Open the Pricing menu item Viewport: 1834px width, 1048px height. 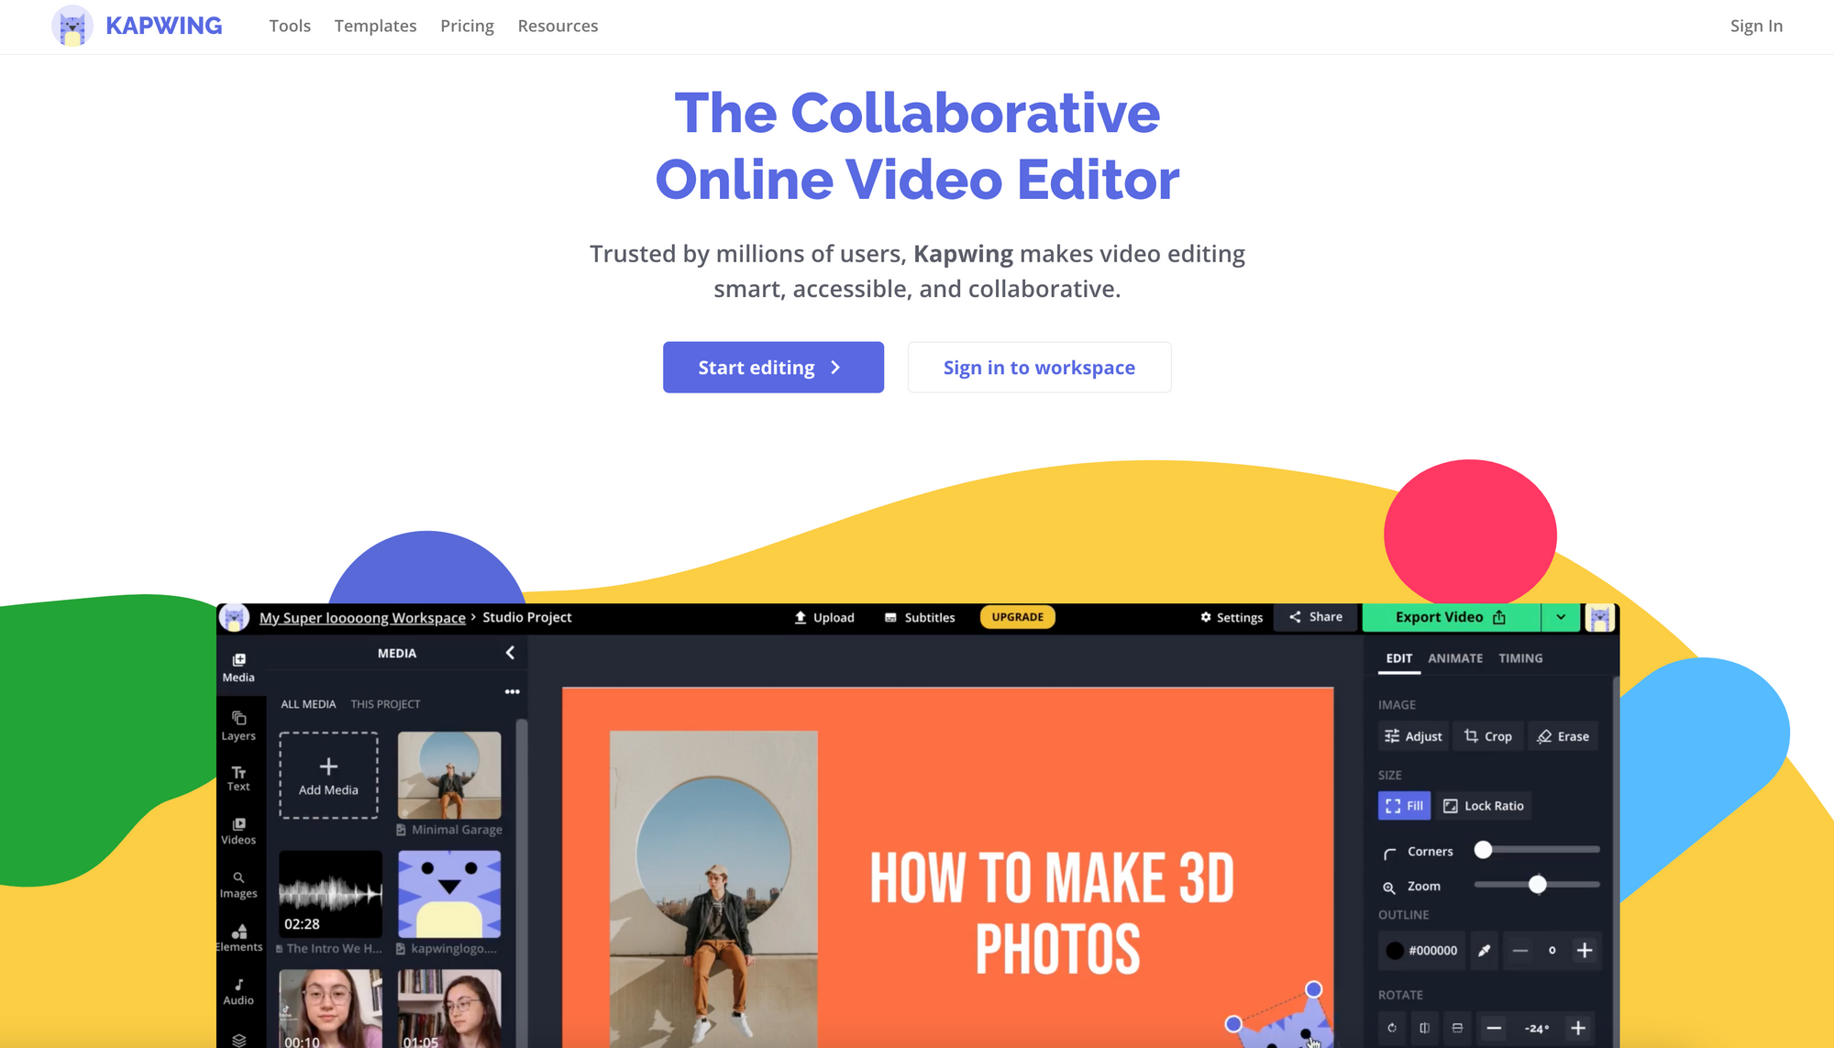[467, 26]
